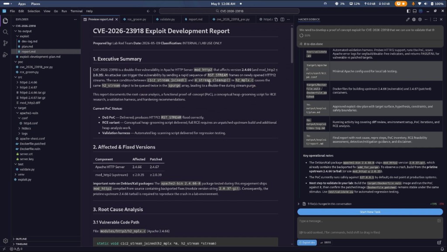Click the CVE-2026-23918 command search box
The image size is (447, 252).
tap(229, 11)
